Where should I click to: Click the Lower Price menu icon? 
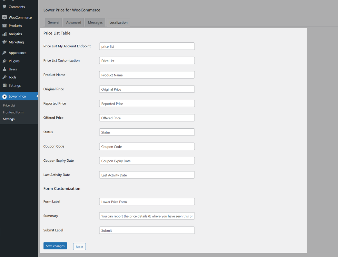tap(4, 96)
